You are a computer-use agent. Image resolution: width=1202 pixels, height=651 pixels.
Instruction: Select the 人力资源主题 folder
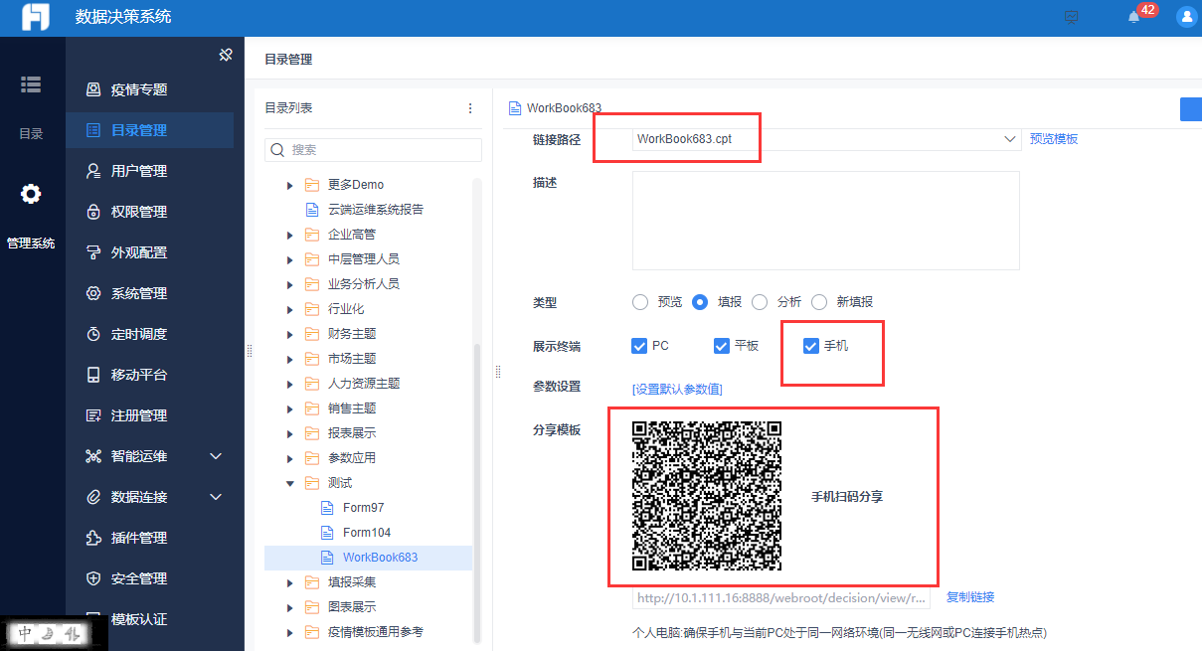(364, 384)
